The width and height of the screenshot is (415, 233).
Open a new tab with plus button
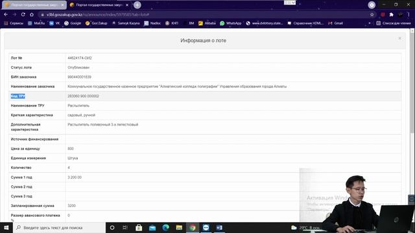(x=137, y=5)
